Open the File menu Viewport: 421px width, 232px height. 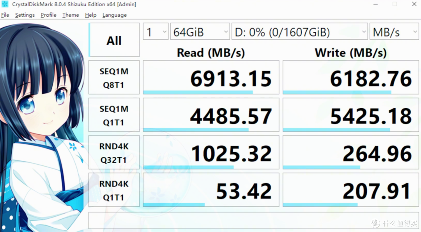click(x=5, y=15)
